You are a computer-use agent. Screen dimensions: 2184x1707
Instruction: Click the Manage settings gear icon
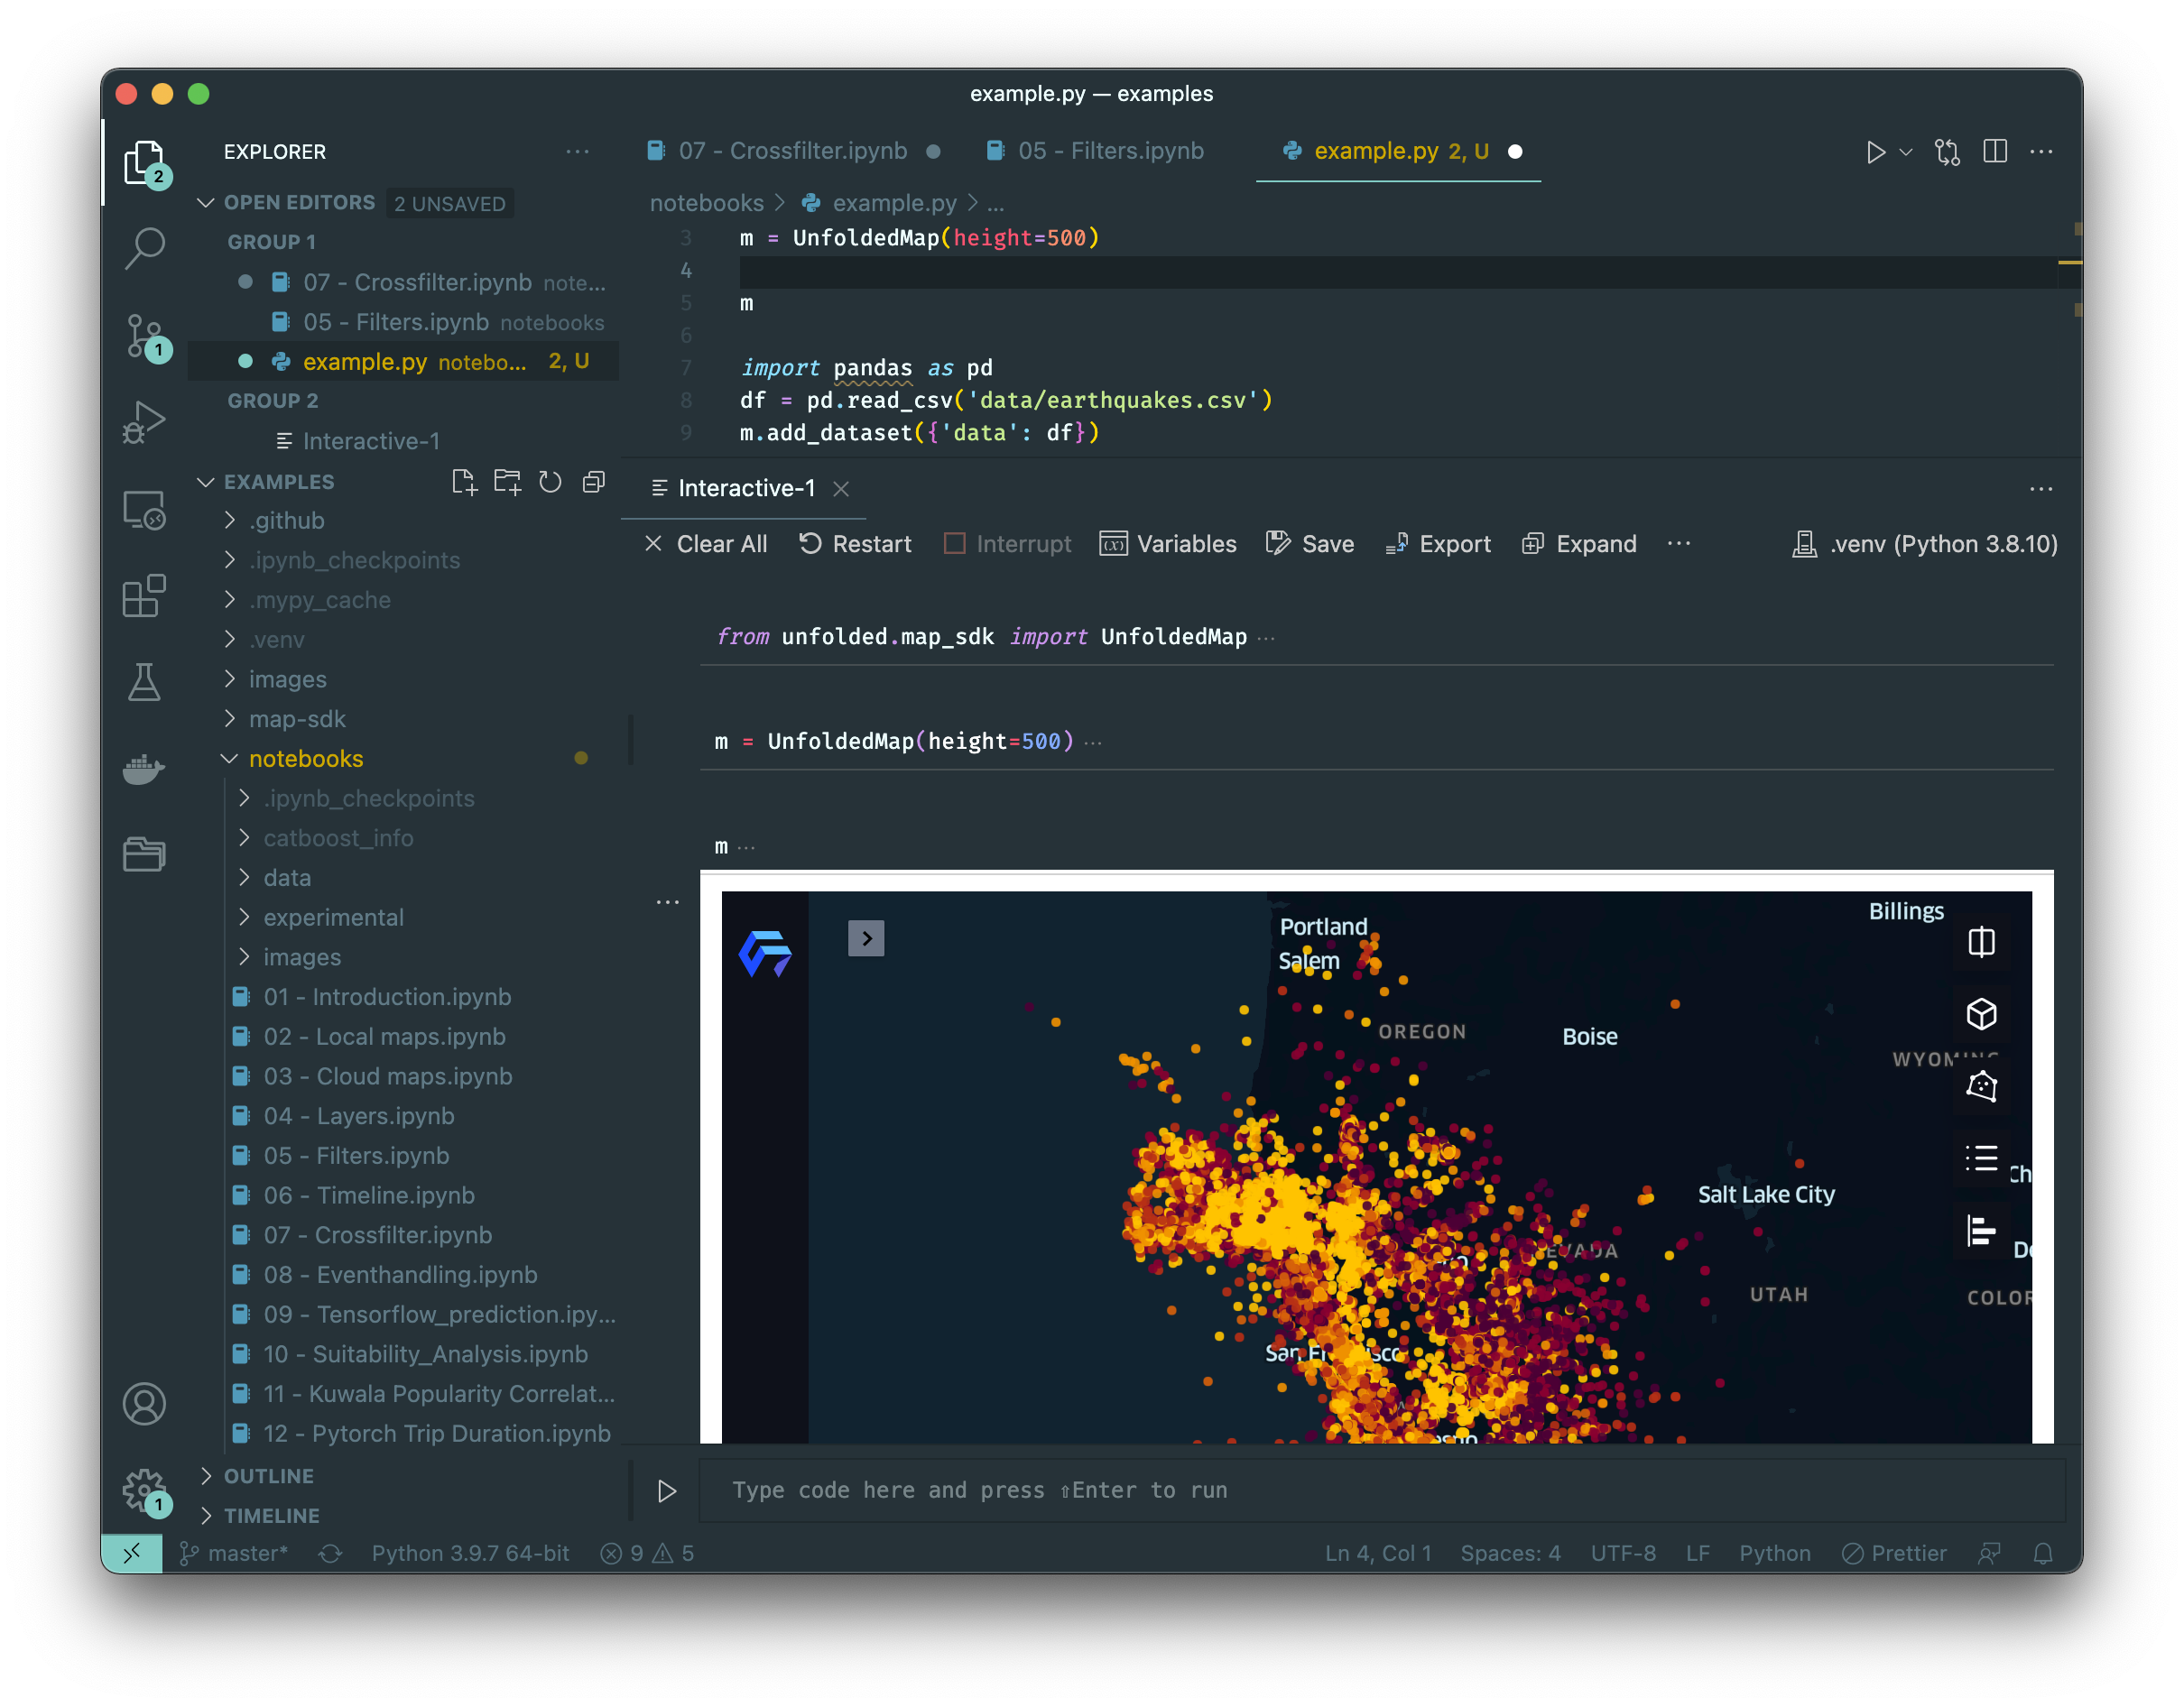pyautogui.click(x=145, y=1489)
